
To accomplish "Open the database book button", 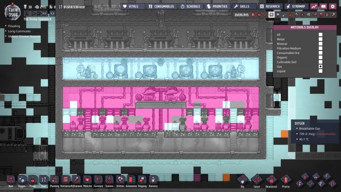I will click(x=323, y=7).
